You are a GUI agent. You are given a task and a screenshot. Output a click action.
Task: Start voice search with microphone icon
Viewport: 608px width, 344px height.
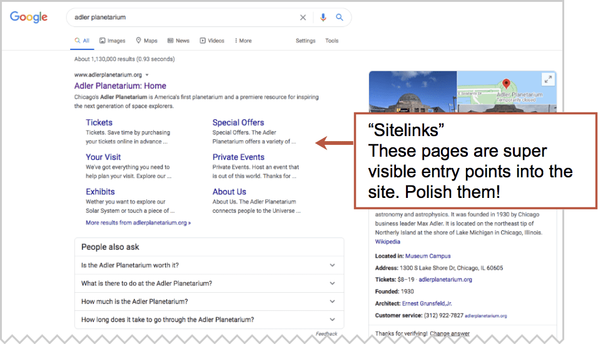(x=323, y=17)
